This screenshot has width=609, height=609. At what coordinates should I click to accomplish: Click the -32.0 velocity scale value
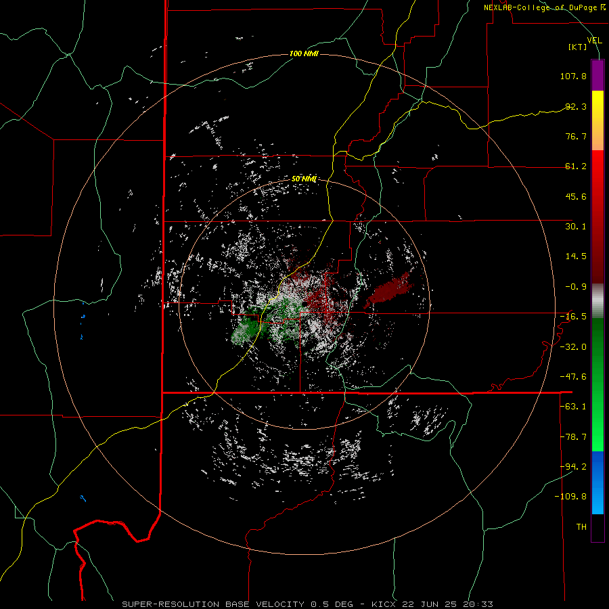click(573, 347)
